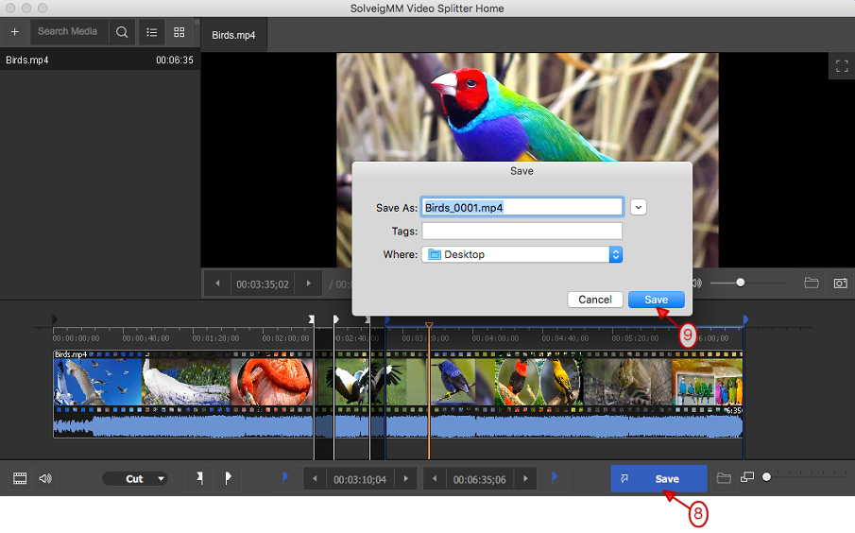The width and height of the screenshot is (855, 533).
Task: Open the output folder icon beside Save
Action: (x=724, y=478)
